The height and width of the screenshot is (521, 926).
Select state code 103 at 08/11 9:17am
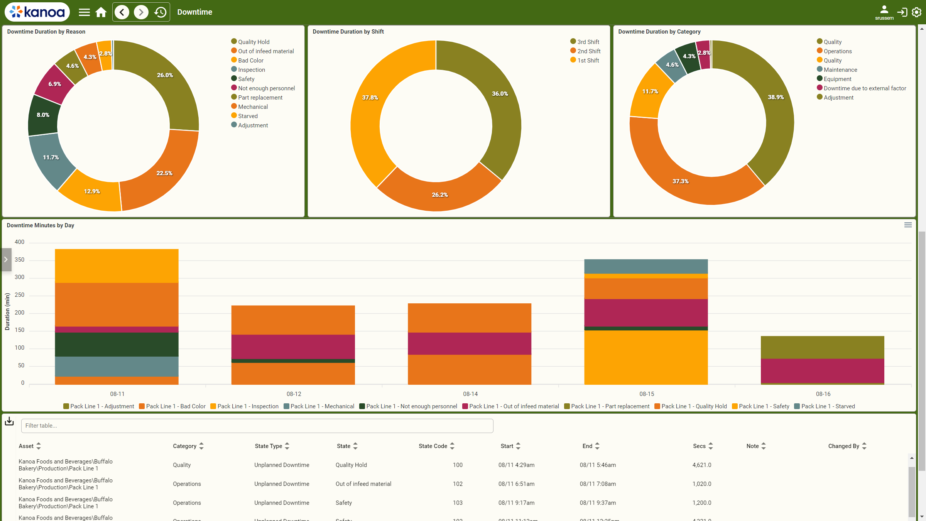point(458,503)
